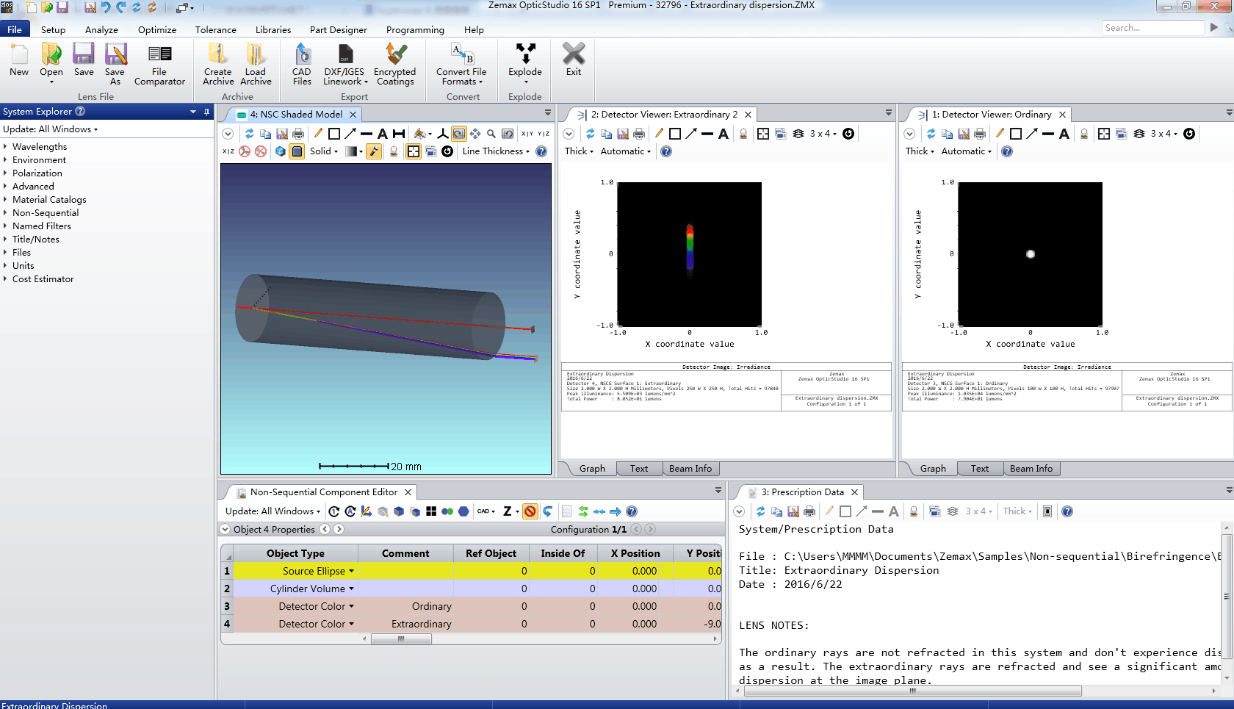
Task: Open the CAD Files export
Action: pyautogui.click(x=302, y=64)
